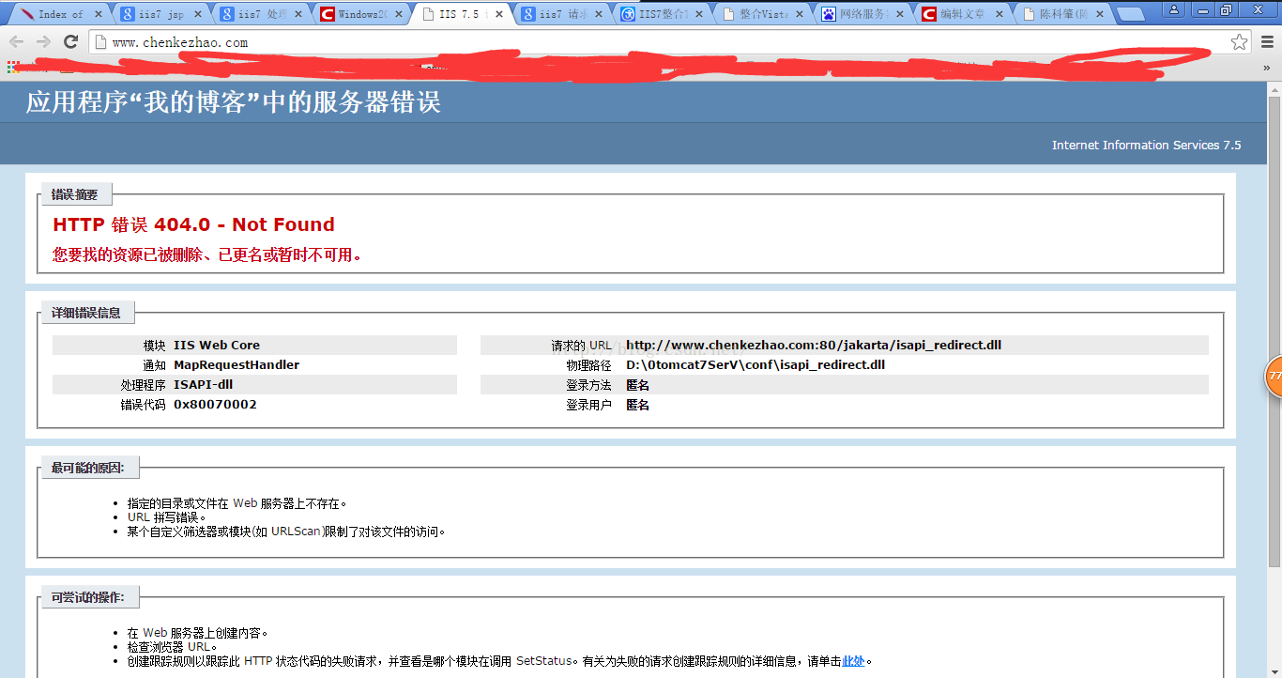Viewport: 1282px width, 678px height.
Task: Close the "iis7 处理" tab
Action: click(298, 14)
